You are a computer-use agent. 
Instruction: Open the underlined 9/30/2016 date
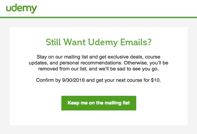point(74,80)
